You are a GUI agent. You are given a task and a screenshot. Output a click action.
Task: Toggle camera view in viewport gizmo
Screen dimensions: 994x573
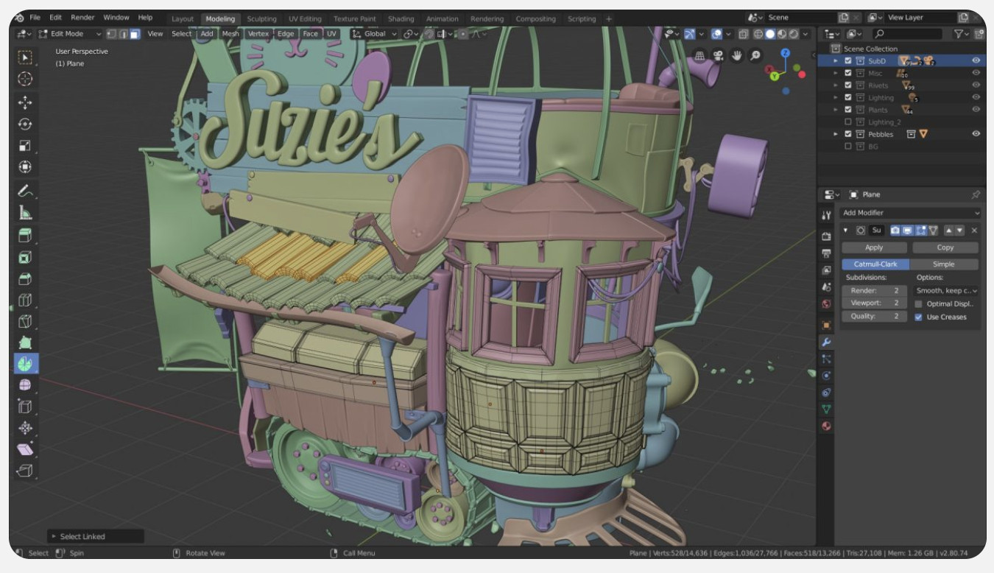click(718, 56)
